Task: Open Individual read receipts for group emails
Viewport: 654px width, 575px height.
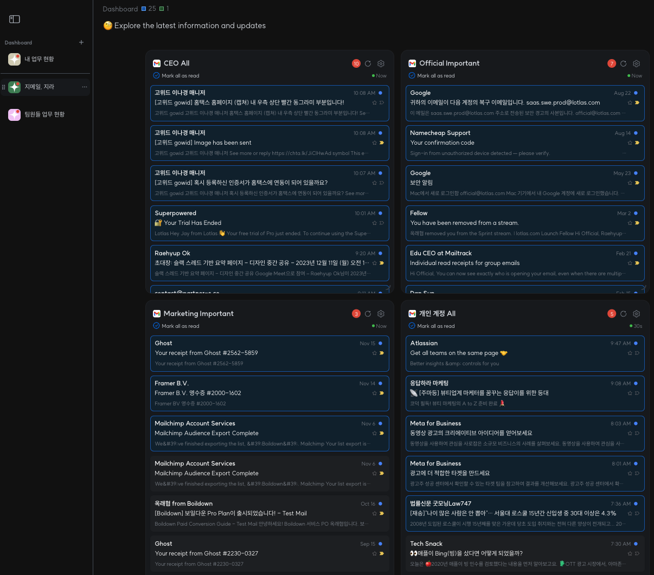Action: pyautogui.click(x=525, y=263)
